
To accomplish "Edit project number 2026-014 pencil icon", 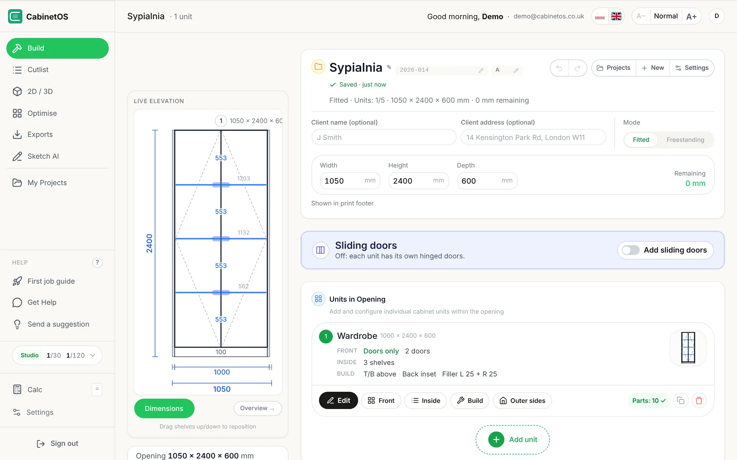I will [x=481, y=70].
